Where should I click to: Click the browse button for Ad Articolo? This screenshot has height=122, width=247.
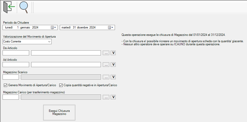pos(106,65)
